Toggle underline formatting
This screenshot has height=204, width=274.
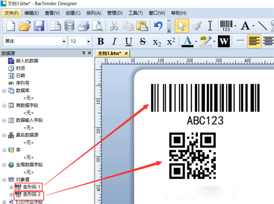pos(128,42)
